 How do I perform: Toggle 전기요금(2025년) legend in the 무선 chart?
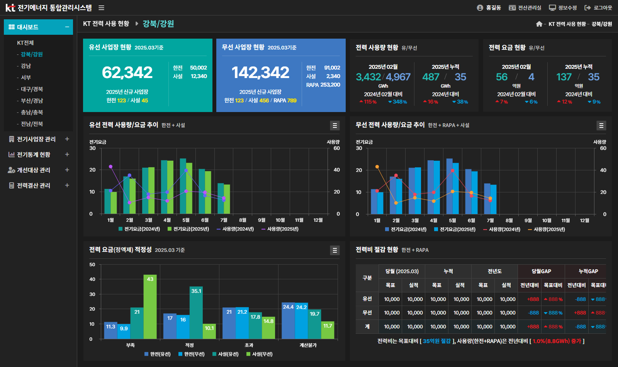click(455, 229)
